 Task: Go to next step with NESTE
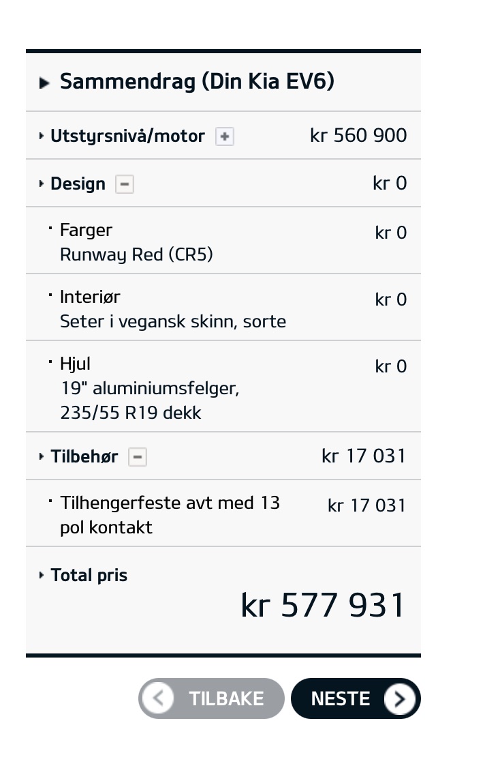[356, 698]
